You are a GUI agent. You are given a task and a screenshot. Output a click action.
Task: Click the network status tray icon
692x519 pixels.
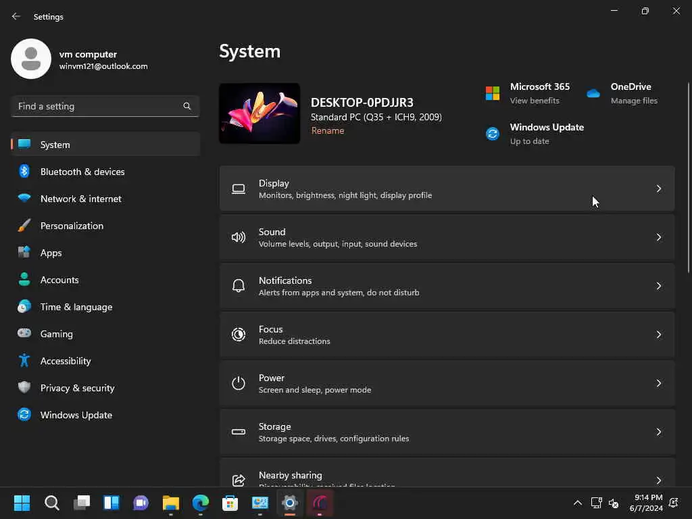596,503
